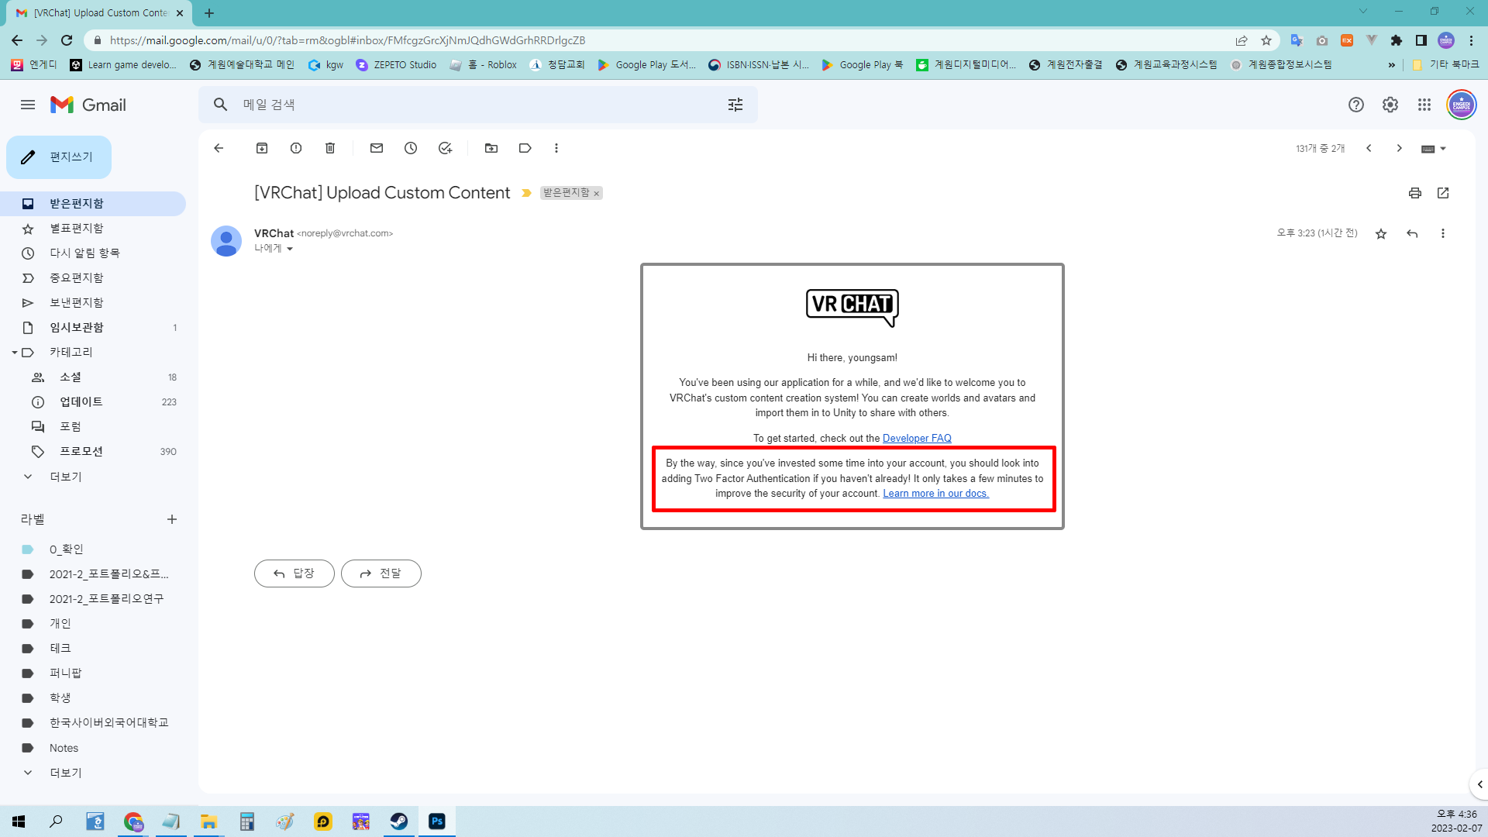Screen dimensions: 1488x837
Task: Expand 더보기 under categories
Action: coord(66,477)
